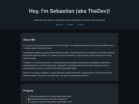Screen dimensions: 139x104
Task: Click the "Created IoT systems using ESP32" text
Action: 51,102
